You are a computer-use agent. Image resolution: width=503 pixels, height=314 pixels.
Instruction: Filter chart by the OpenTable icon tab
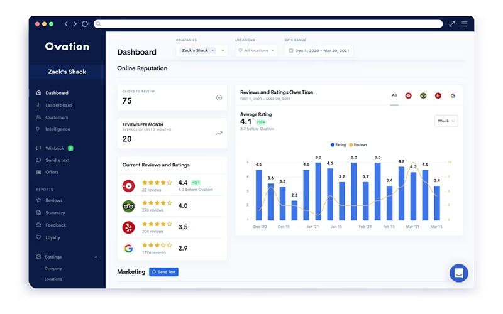408,95
